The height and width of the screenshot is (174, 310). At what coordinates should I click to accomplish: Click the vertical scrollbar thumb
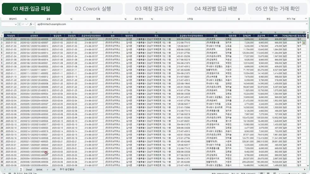pyautogui.click(x=308, y=36)
